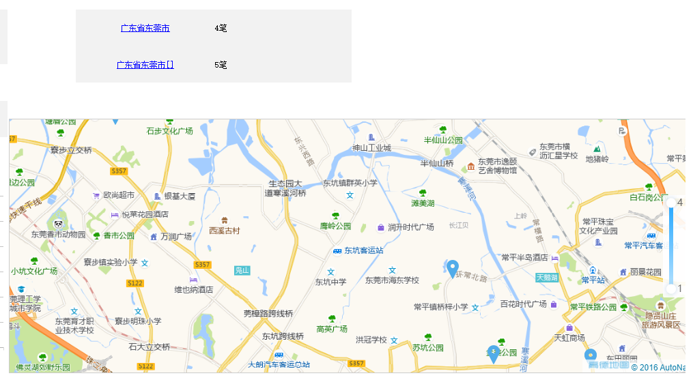Image resolution: width=693 pixels, height=380 pixels.
Task: Click the 小坑文化广场 tree icon
Action: coord(34,261)
